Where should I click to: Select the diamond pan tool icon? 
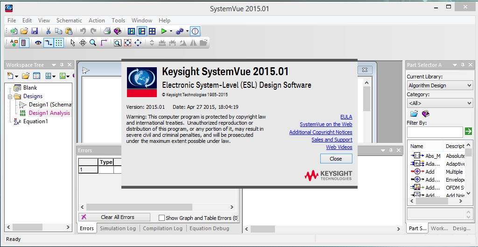click(x=83, y=42)
